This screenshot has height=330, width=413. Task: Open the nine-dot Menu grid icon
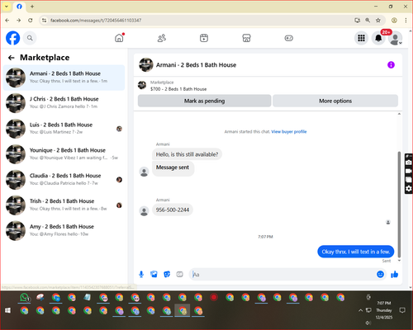361,38
